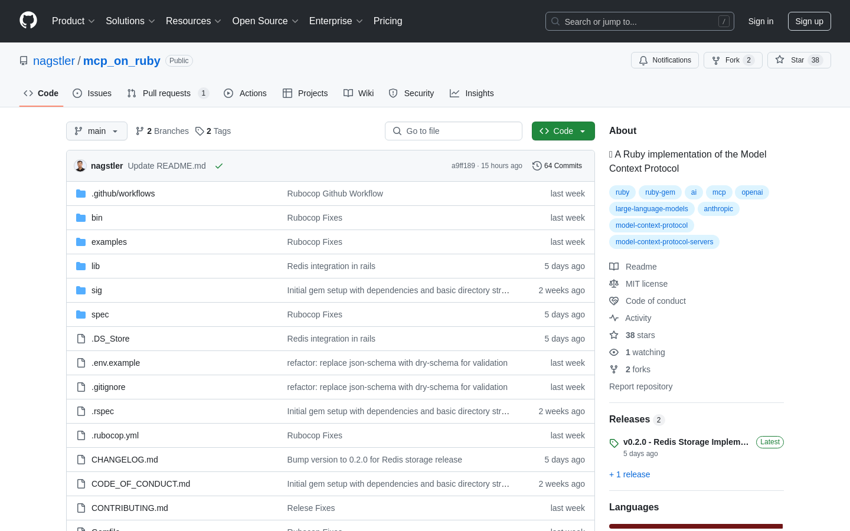
Task: Open the main branch selector dropdown
Action: tap(97, 131)
